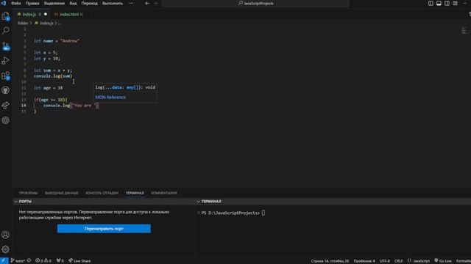Viewport: 471px width, 264px height.
Task: Open the Выполнить menu
Action: (x=113, y=3)
